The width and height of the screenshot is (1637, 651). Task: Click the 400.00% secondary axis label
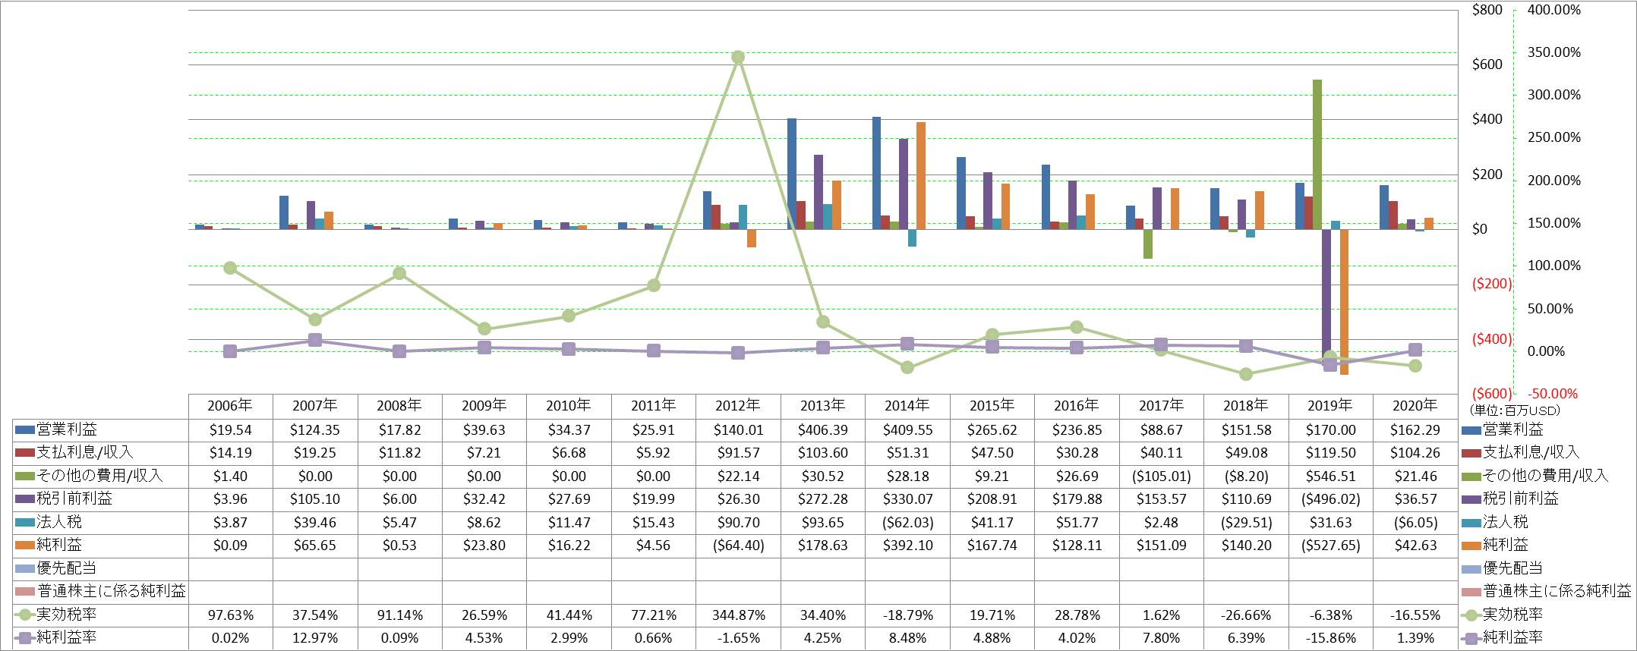click(1553, 10)
